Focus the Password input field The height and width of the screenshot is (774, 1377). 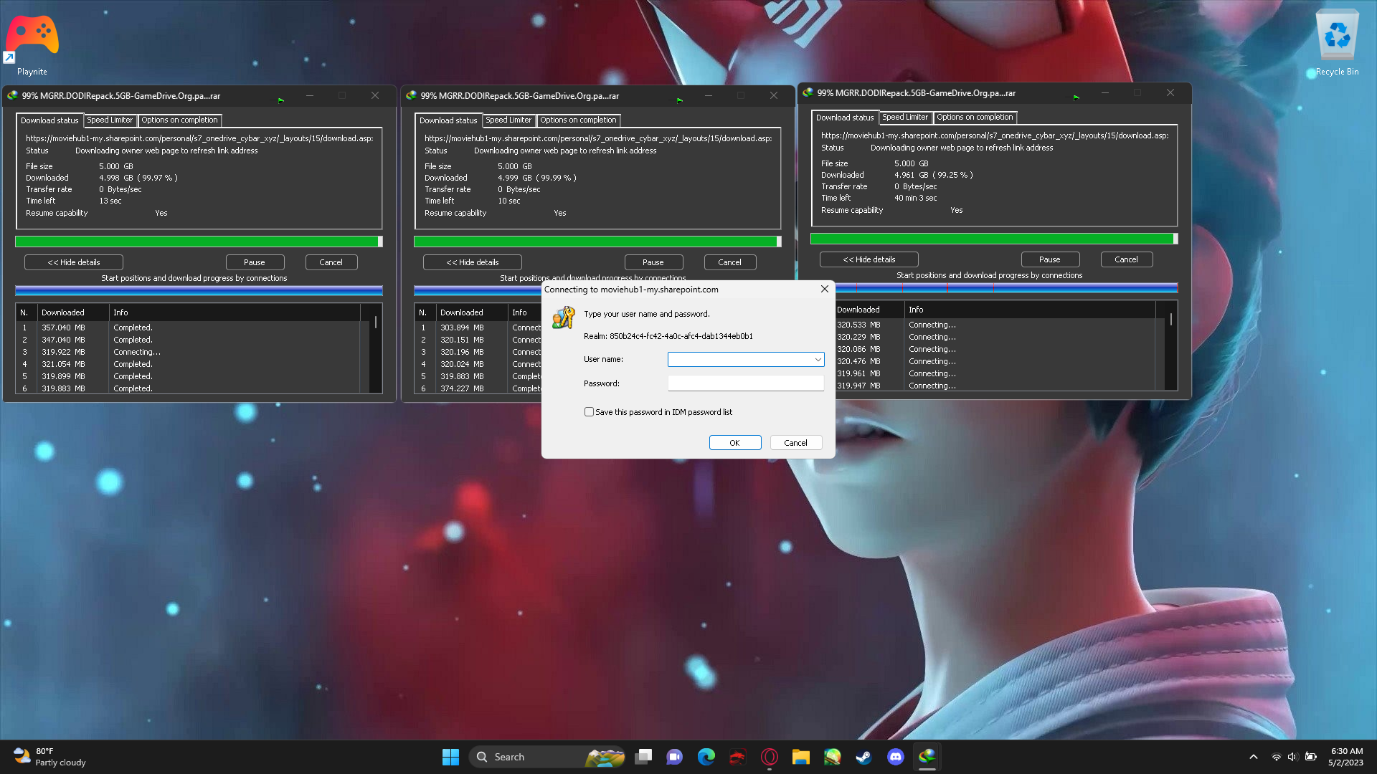[x=746, y=383]
